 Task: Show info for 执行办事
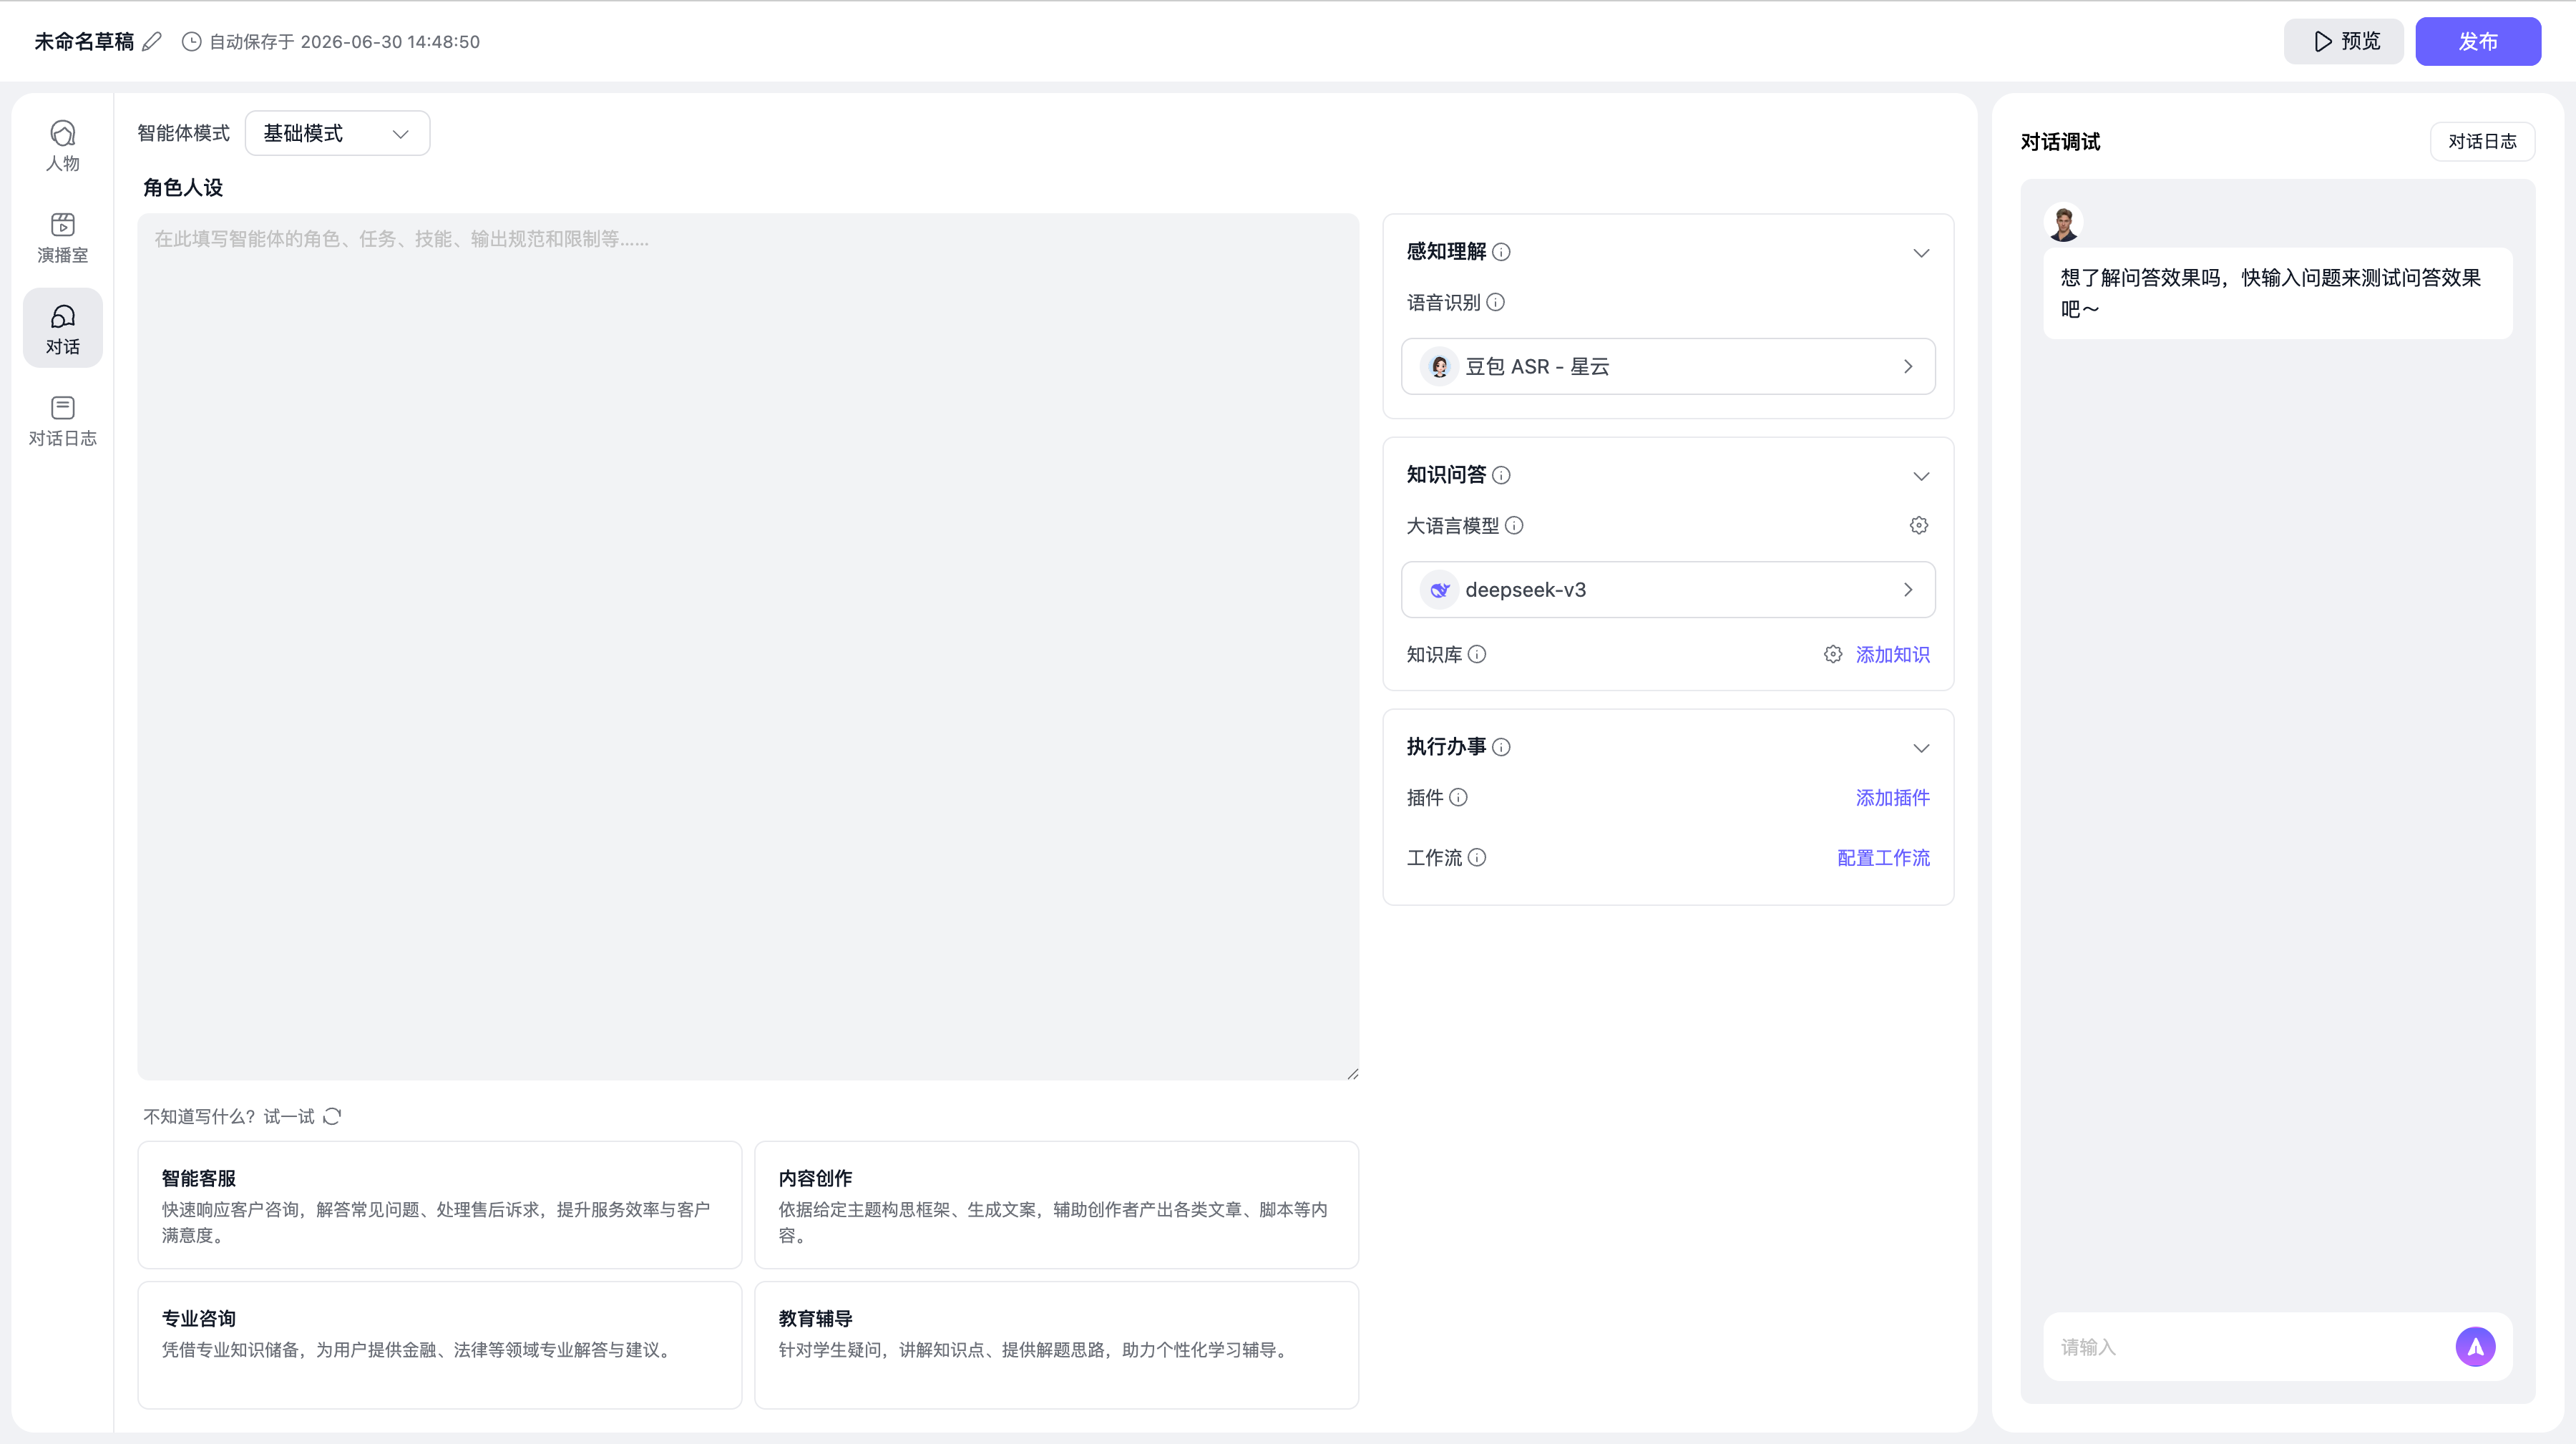[x=1501, y=747]
